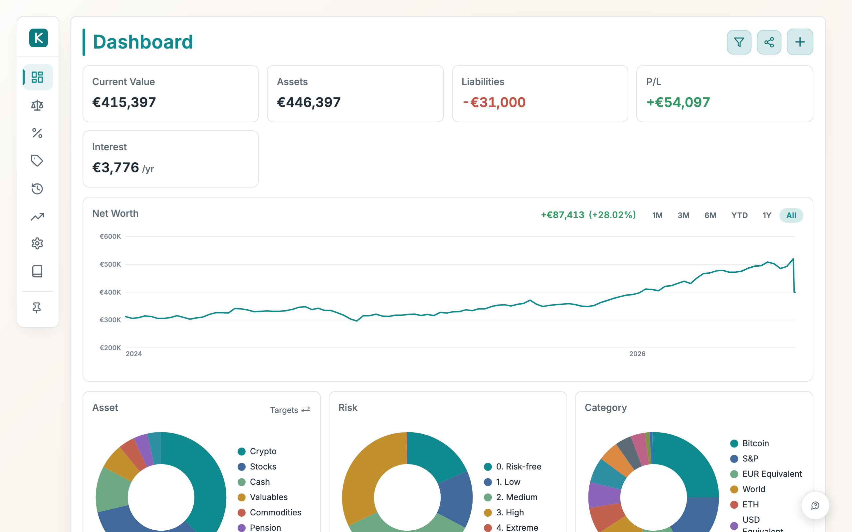
Task: Open the trending line icon in sidebar
Action: tap(37, 216)
